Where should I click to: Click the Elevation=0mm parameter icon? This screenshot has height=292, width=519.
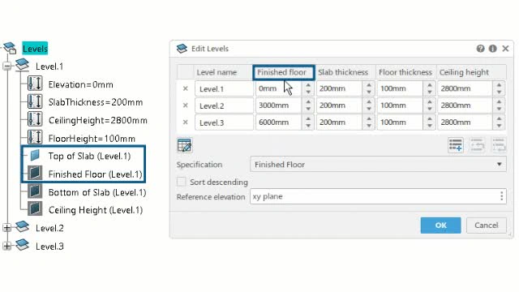coord(35,83)
